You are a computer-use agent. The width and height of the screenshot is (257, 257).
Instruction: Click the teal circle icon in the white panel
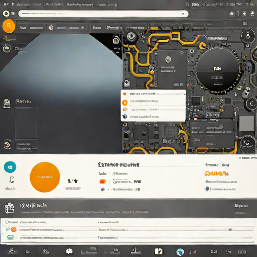tap(10, 167)
